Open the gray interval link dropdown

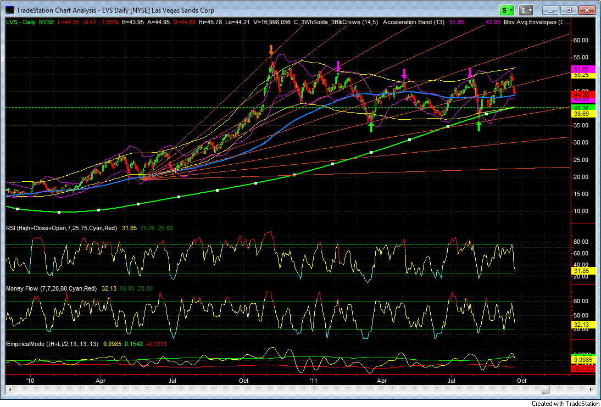point(526,10)
